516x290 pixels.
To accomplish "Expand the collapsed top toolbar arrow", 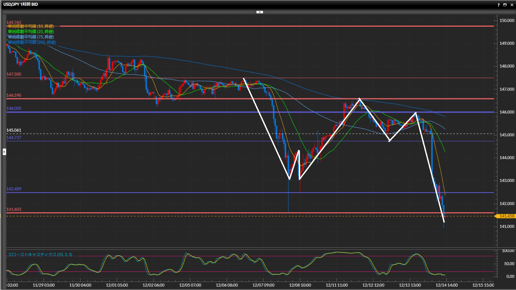I will tap(260, 12).
